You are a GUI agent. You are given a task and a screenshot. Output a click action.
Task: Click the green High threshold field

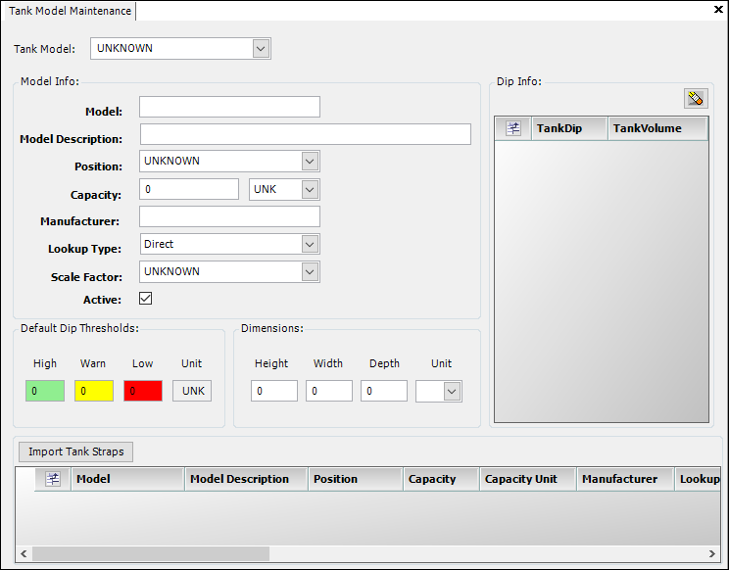(x=45, y=391)
